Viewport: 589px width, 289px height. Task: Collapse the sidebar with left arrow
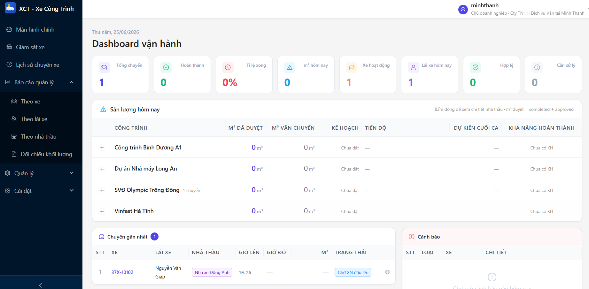(x=41, y=285)
